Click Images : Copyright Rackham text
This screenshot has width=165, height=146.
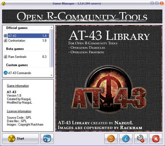coord(25,124)
